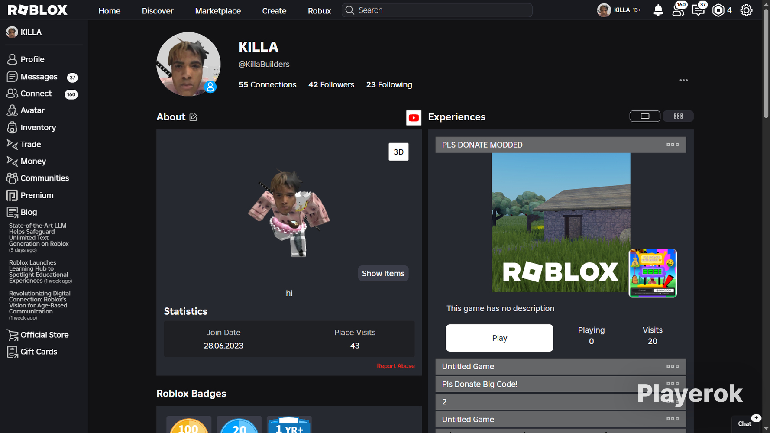Image resolution: width=770 pixels, height=433 pixels.
Task: Click the Connect icon in the sidebar
Action: coord(12,94)
